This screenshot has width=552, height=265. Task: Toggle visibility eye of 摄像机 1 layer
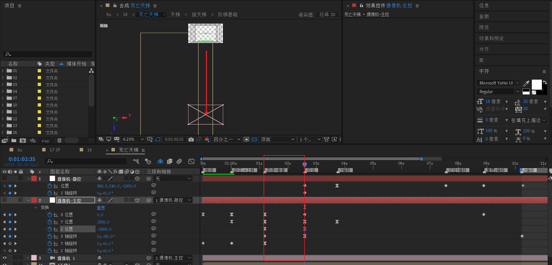point(4,258)
